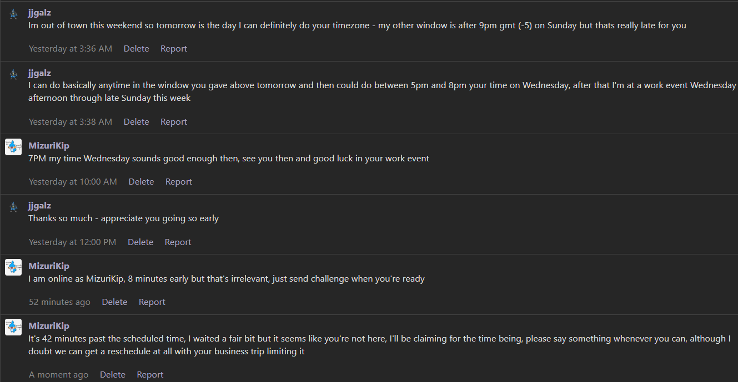Delete MizuriKip's Yesterday 10:00 AM message
Image resolution: width=738 pixels, height=382 pixels.
coord(141,182)
